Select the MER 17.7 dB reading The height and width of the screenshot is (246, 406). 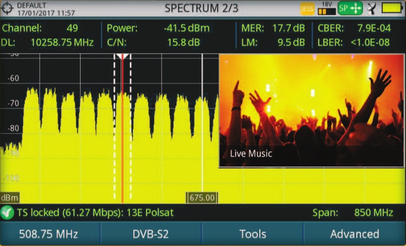289,28
